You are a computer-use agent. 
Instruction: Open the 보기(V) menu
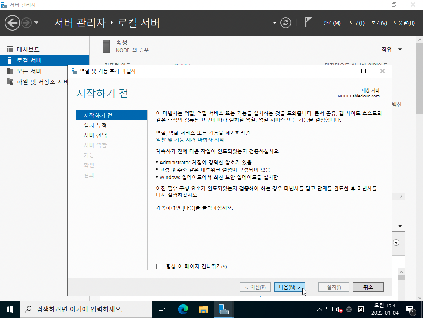pos(379,23)
